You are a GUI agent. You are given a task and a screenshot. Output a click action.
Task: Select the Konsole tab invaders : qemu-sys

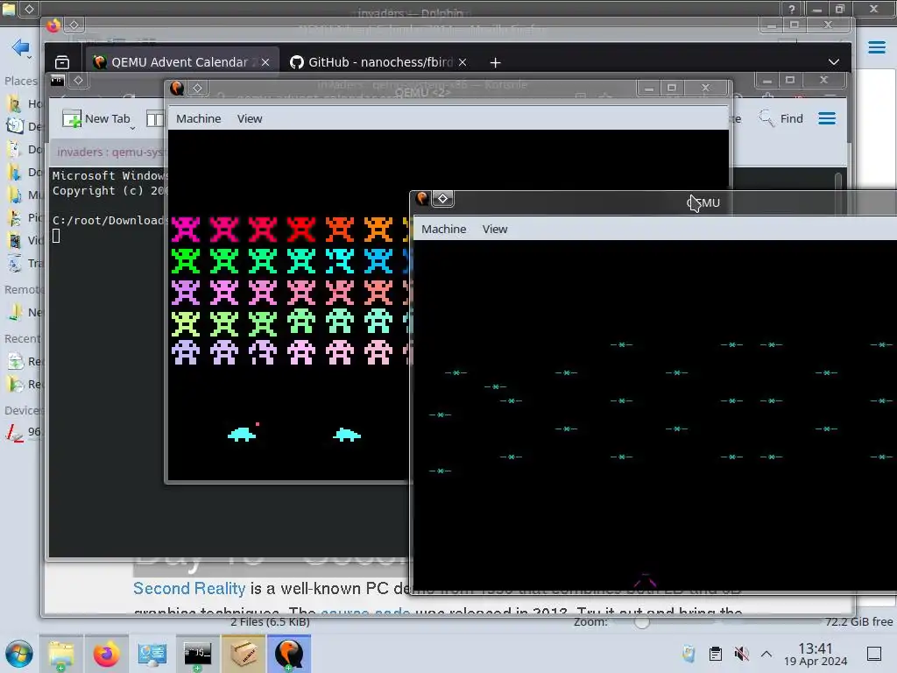coord(109,152)
